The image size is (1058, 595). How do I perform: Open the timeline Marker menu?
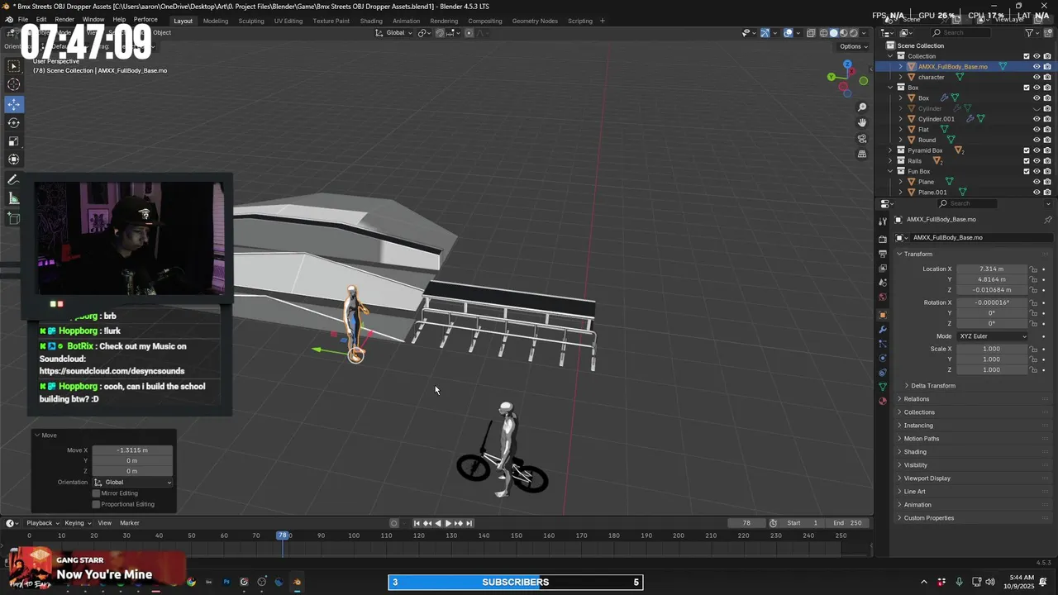[x=130, y=523]
